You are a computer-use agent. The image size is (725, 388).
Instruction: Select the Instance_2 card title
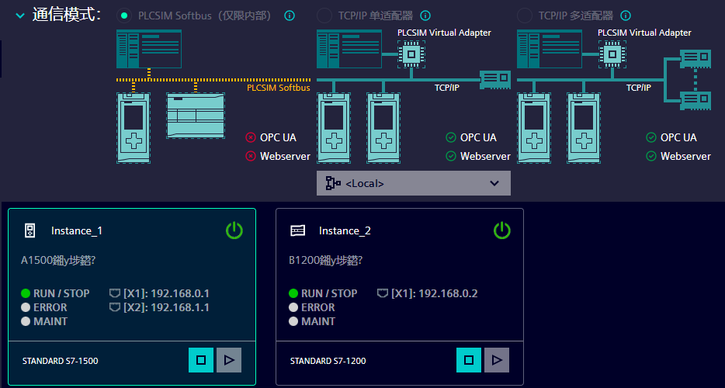(x=345, y=230)
